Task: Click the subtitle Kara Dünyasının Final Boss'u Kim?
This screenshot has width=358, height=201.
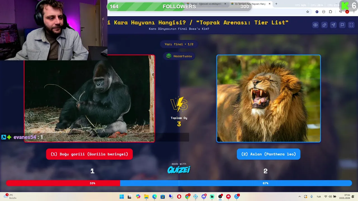Action: coord(179,29)
